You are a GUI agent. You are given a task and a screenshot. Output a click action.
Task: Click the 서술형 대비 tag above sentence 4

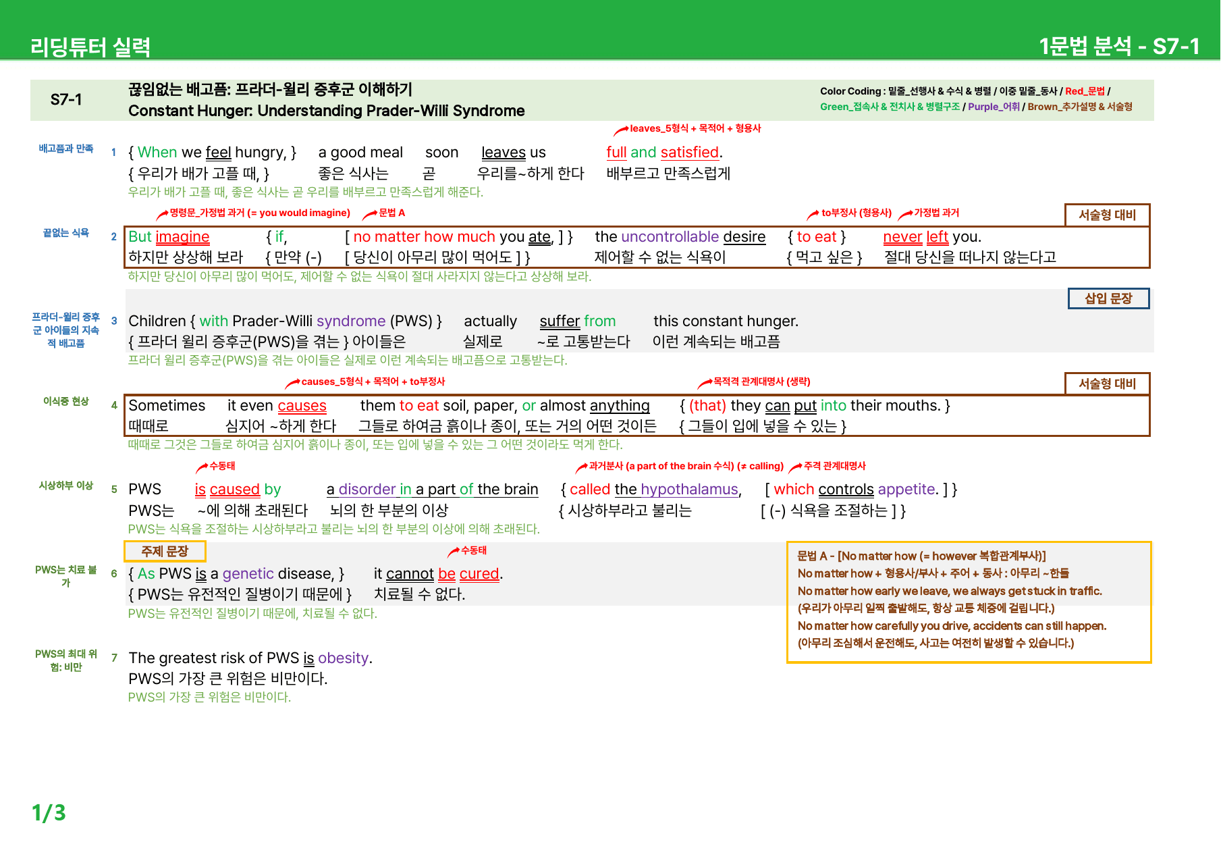(1107, 384)
